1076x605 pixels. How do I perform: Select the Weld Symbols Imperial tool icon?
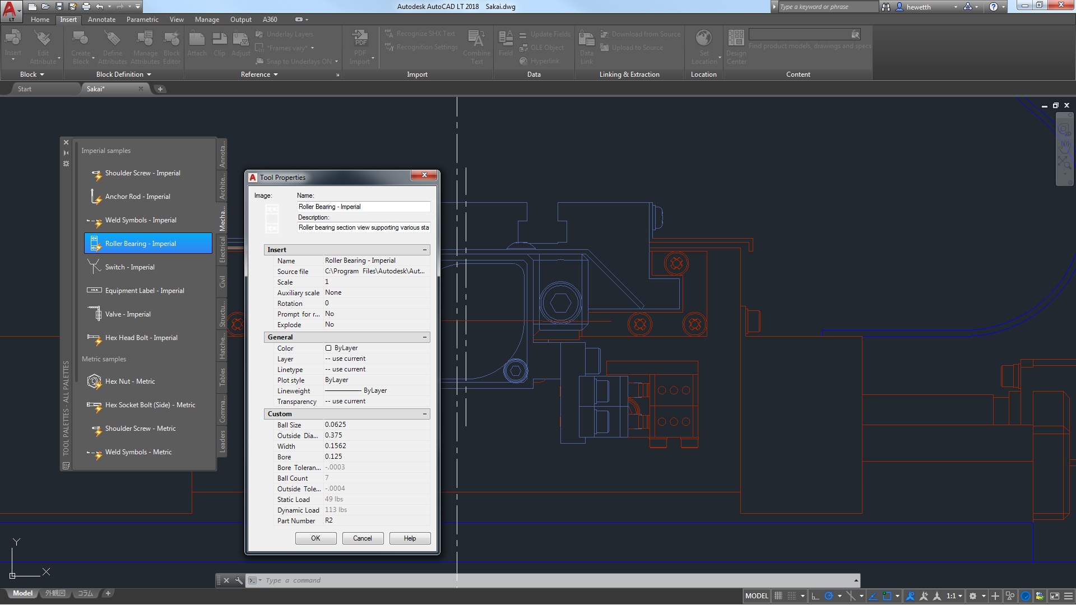pos(94,220)
